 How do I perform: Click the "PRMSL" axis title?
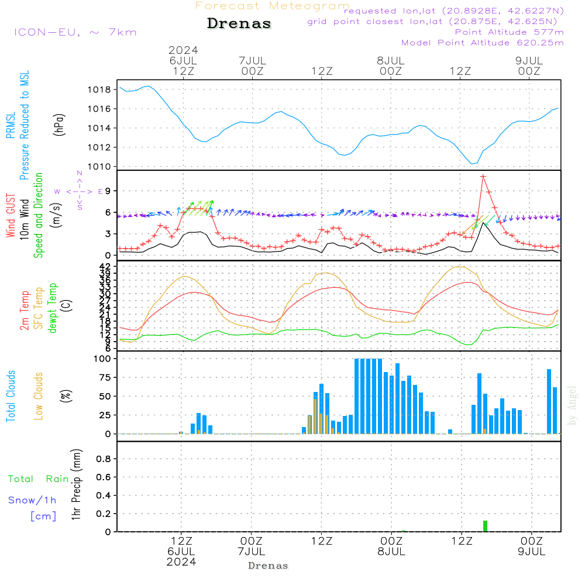(11, 125)
